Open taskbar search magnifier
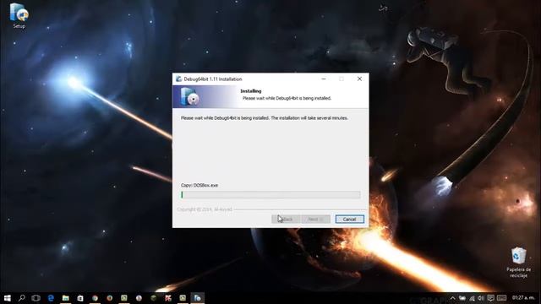This screenshot has height=304, width=541. [x=22, y=298]
